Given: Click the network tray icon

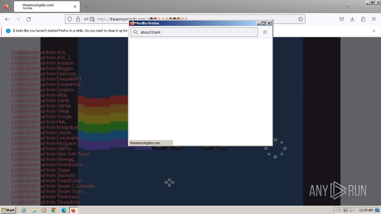Looking at the screenshot, I should [345, 210].
